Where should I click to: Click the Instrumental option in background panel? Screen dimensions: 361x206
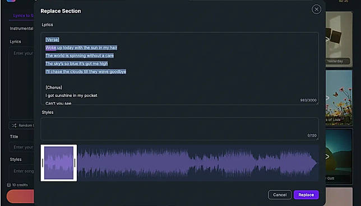click(x=21, y=29)
